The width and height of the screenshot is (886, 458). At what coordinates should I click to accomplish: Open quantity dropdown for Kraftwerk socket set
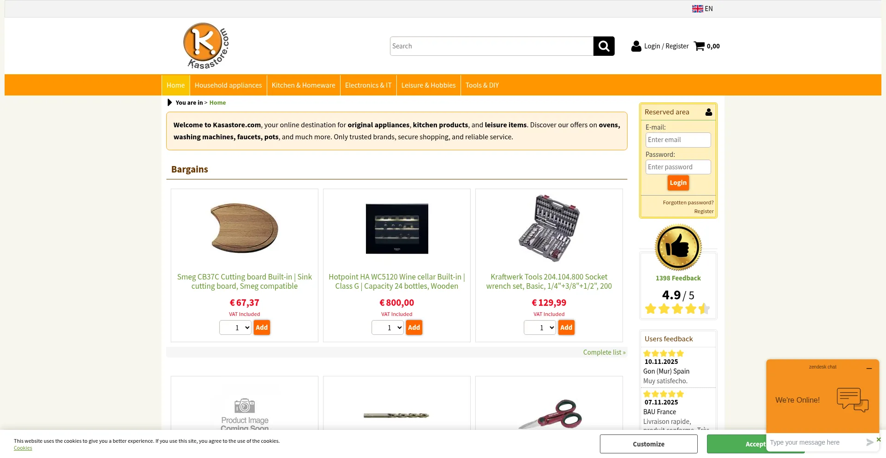tap(540, 327)
